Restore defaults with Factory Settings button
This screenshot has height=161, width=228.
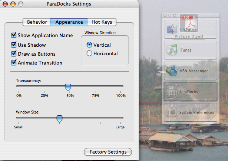108,152
